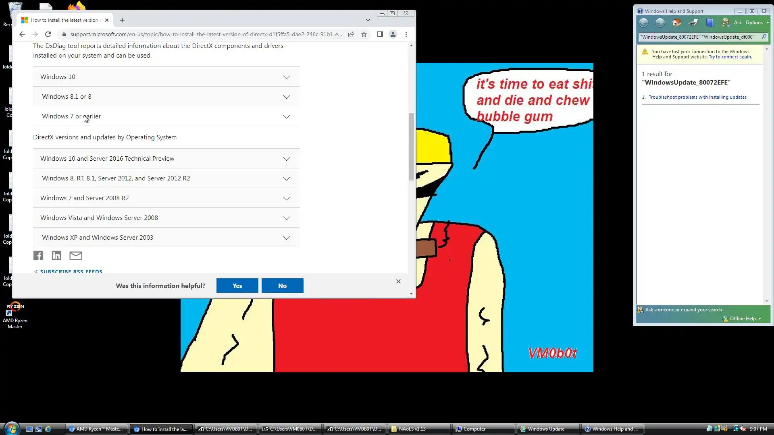The width and height of the screenshot is (774, 435).
Task: Open Browse Help blue book icon
Action: coord(710,23)
